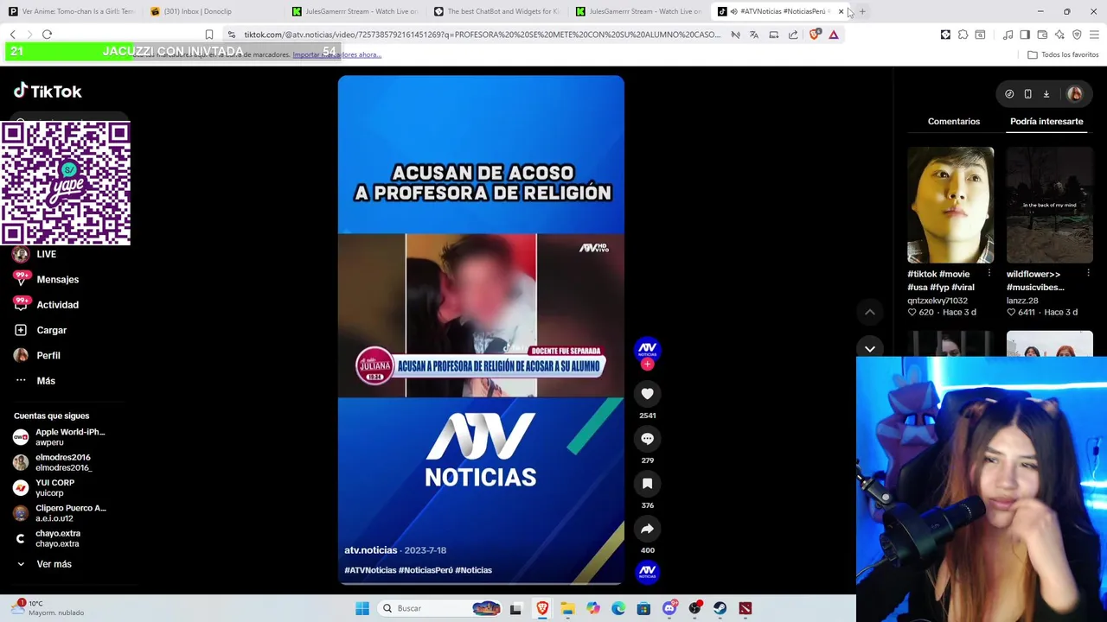Open Perfil in the sidebar

(37, 355)
